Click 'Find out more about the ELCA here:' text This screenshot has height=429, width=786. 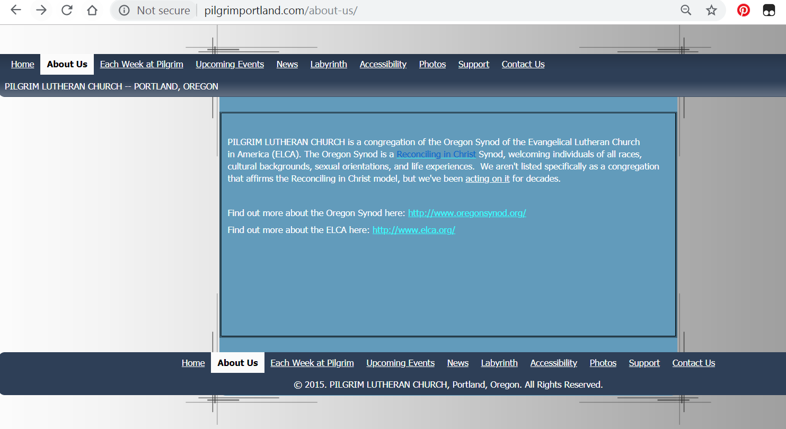(x=298, y=230)
